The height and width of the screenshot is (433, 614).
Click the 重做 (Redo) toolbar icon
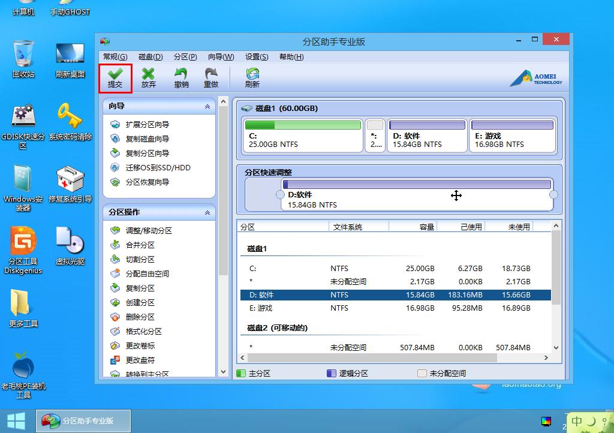pos(211,78)
